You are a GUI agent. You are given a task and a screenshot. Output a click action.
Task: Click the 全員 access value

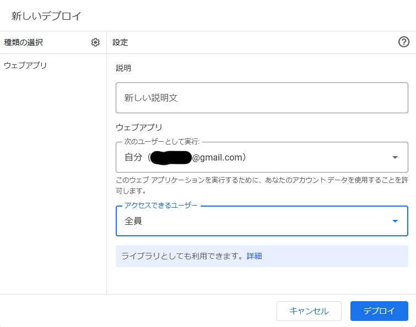(133, 221)
